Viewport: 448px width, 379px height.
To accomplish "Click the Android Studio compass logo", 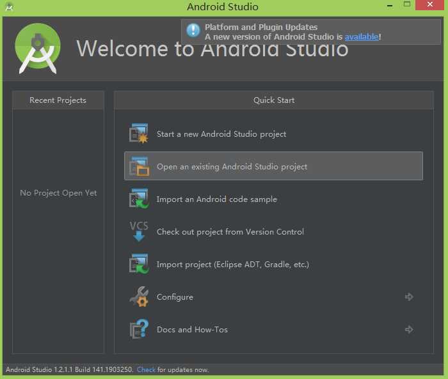I will [x=37, y=49].
